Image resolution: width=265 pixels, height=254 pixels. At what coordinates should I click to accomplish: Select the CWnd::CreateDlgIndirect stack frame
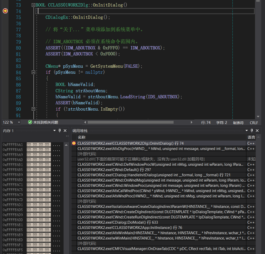pos(162,212)
